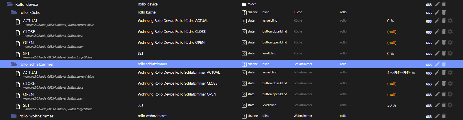Viewport: 463px width, 120px height.
Task: Edit the rollo_küche channel with pencil icon
Action: click(437, 12)
